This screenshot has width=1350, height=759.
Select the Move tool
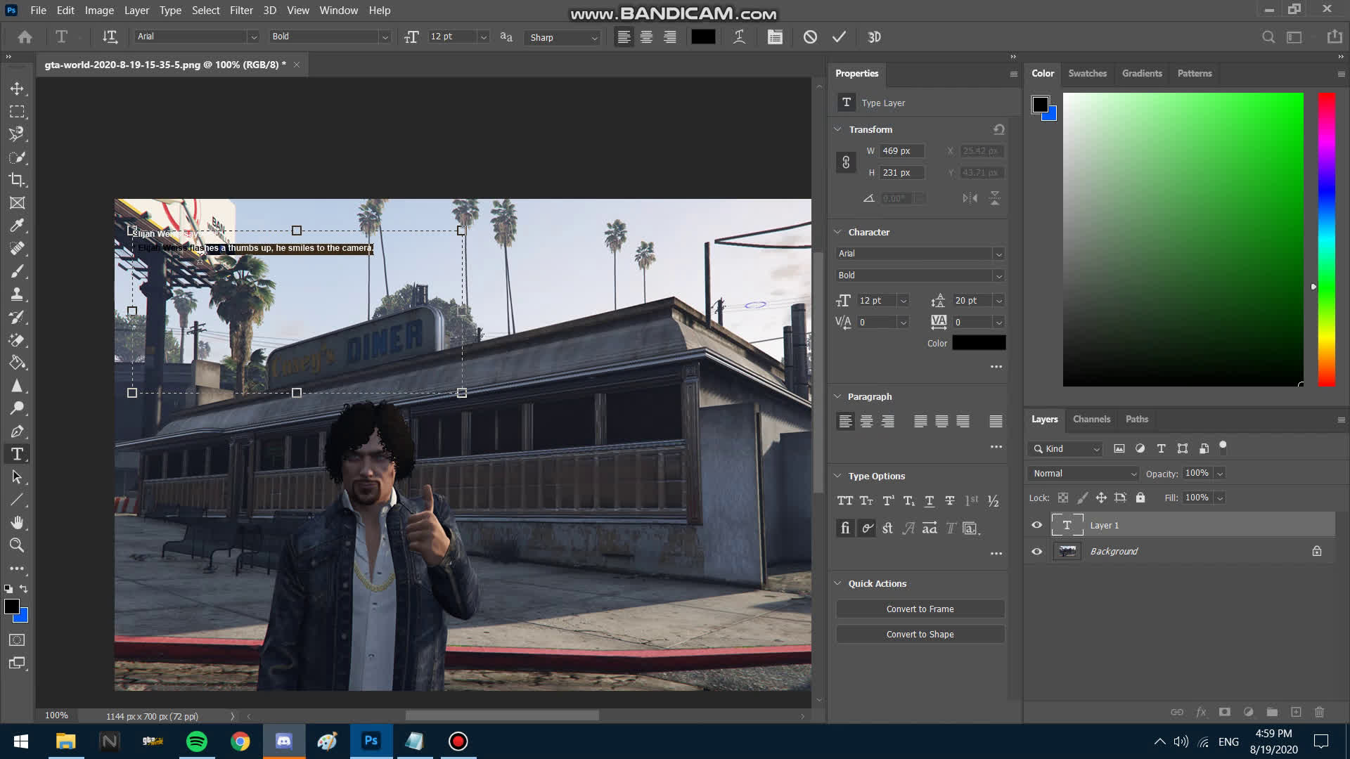(x=18, y=89)
